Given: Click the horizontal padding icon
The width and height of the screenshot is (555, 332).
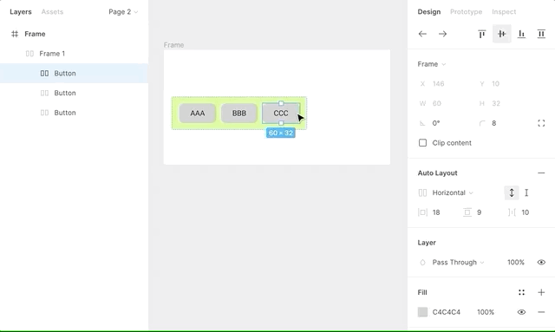Looking at the screenshot, I should (422, 212).
